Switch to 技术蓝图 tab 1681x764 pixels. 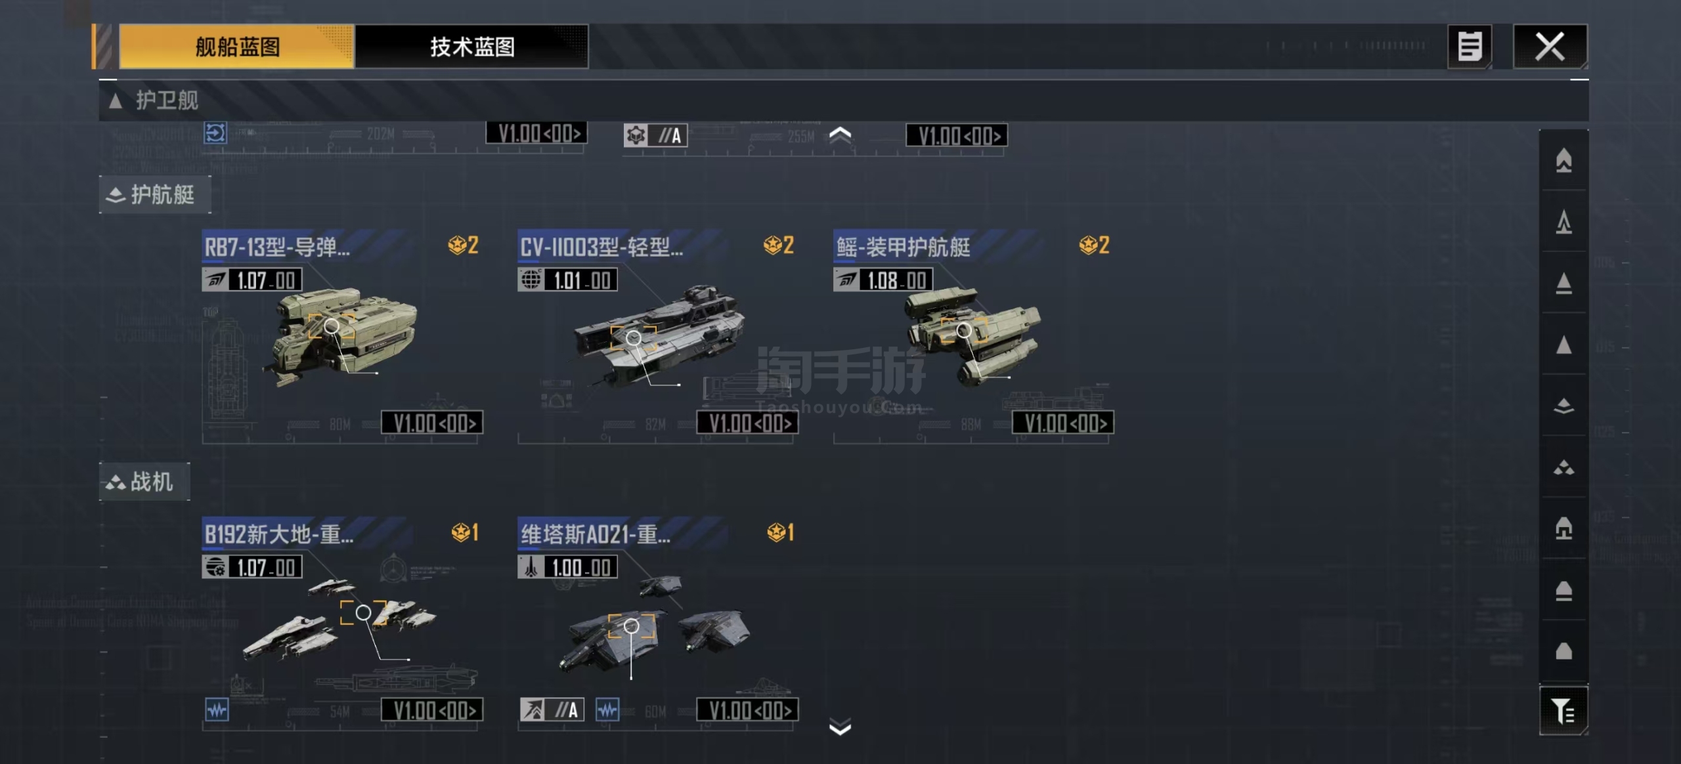[x=471, y=47]
